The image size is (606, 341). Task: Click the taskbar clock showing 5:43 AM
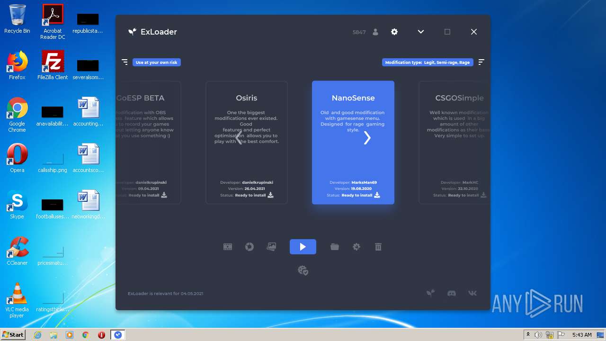click(x=582, y=335)
